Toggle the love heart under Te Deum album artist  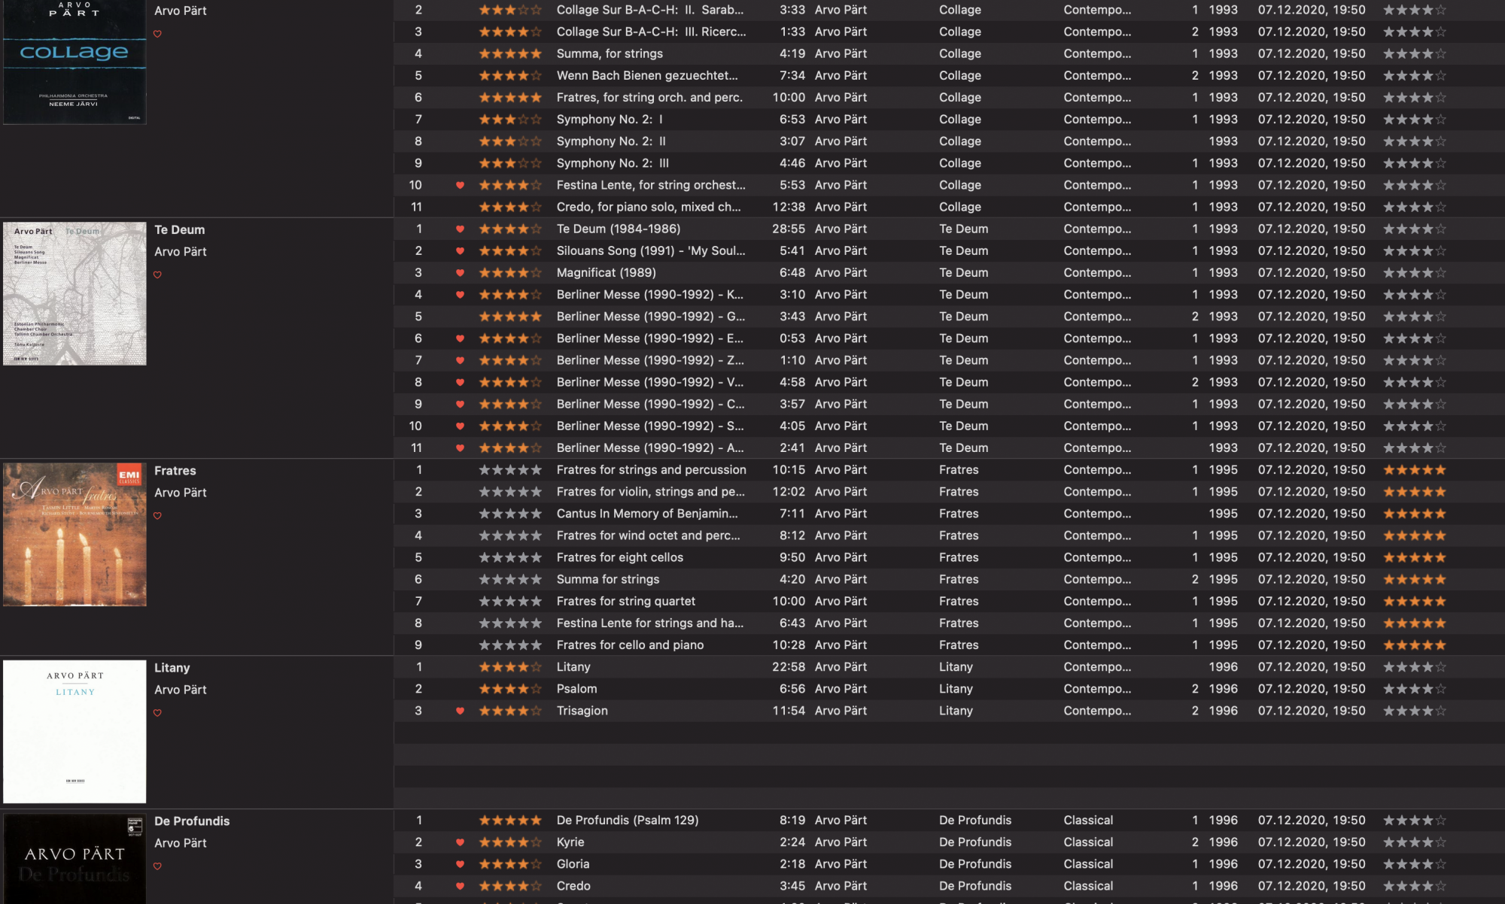[157, 275]
